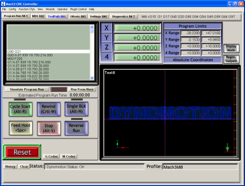
Task: Open the Settings Alt6 tab
Action: [x=99, y=16]
